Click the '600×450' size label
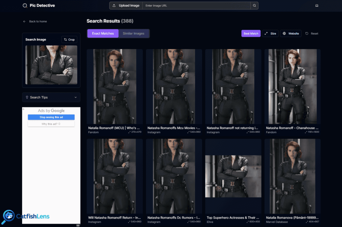Viewport: 342px width, 227px height. pos(254,222)
